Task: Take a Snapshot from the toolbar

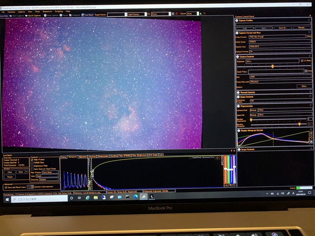Action: (75, 15)
